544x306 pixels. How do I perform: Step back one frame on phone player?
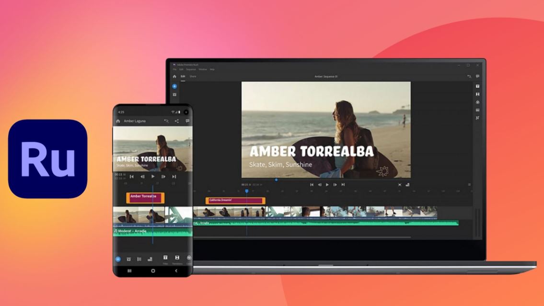pos(142,176)
